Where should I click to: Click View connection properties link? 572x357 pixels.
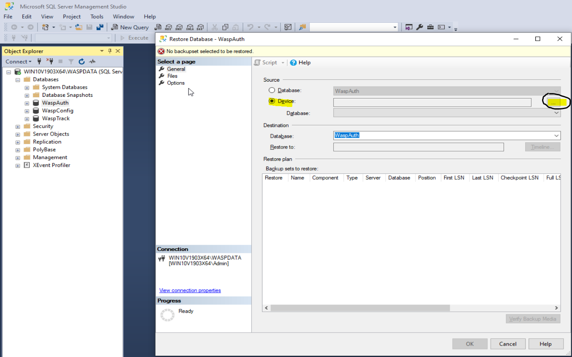(x=190, y=290)
